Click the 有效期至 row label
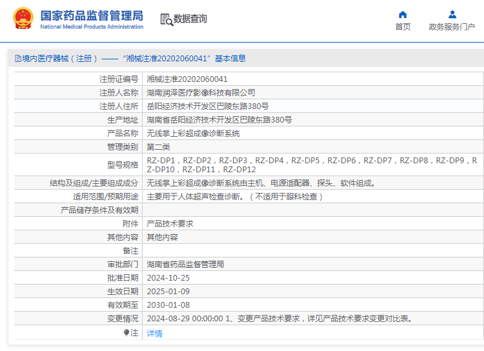This screenshot has width=484, height=351. coord(123,305)
